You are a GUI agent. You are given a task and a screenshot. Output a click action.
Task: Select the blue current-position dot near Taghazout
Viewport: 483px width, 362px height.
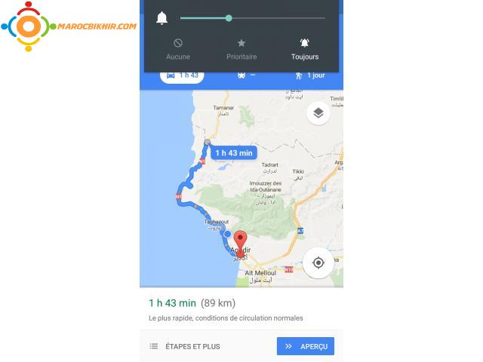tap(227, 235)
